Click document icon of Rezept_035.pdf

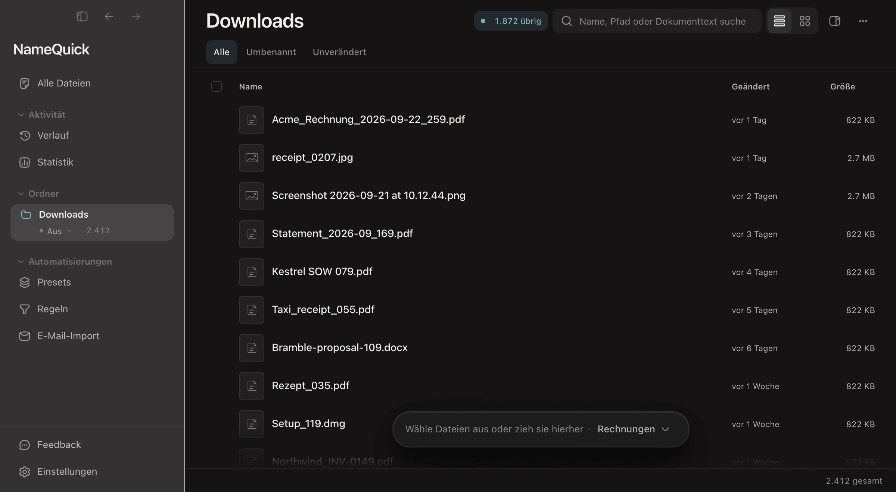point(252,386)
